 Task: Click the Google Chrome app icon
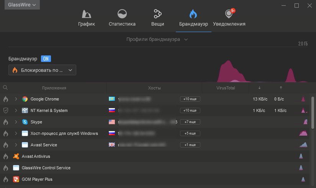(25, 99)
